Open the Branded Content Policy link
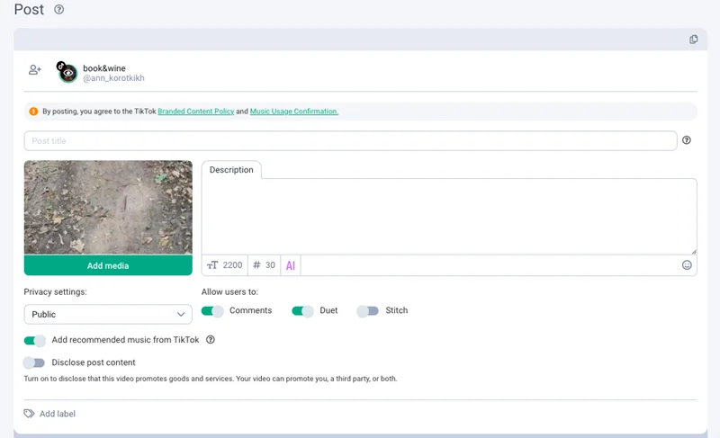This screenshot has height=438, width=720. tap(195, 112)
